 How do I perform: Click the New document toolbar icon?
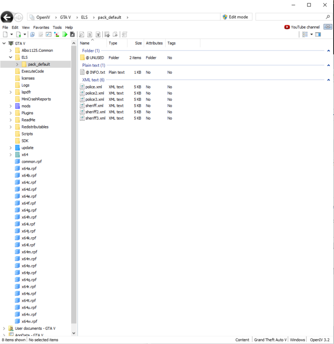(x=5, y=34)
